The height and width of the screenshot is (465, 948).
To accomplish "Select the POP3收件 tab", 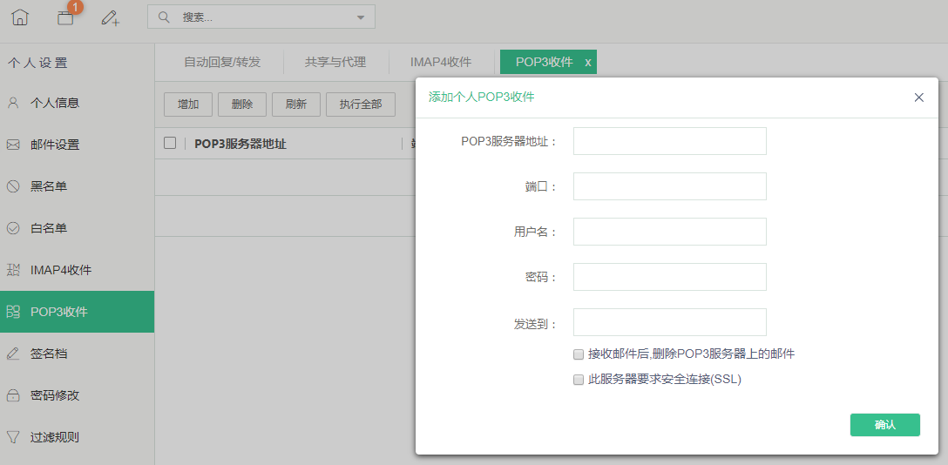I will (x=544, y=62).
